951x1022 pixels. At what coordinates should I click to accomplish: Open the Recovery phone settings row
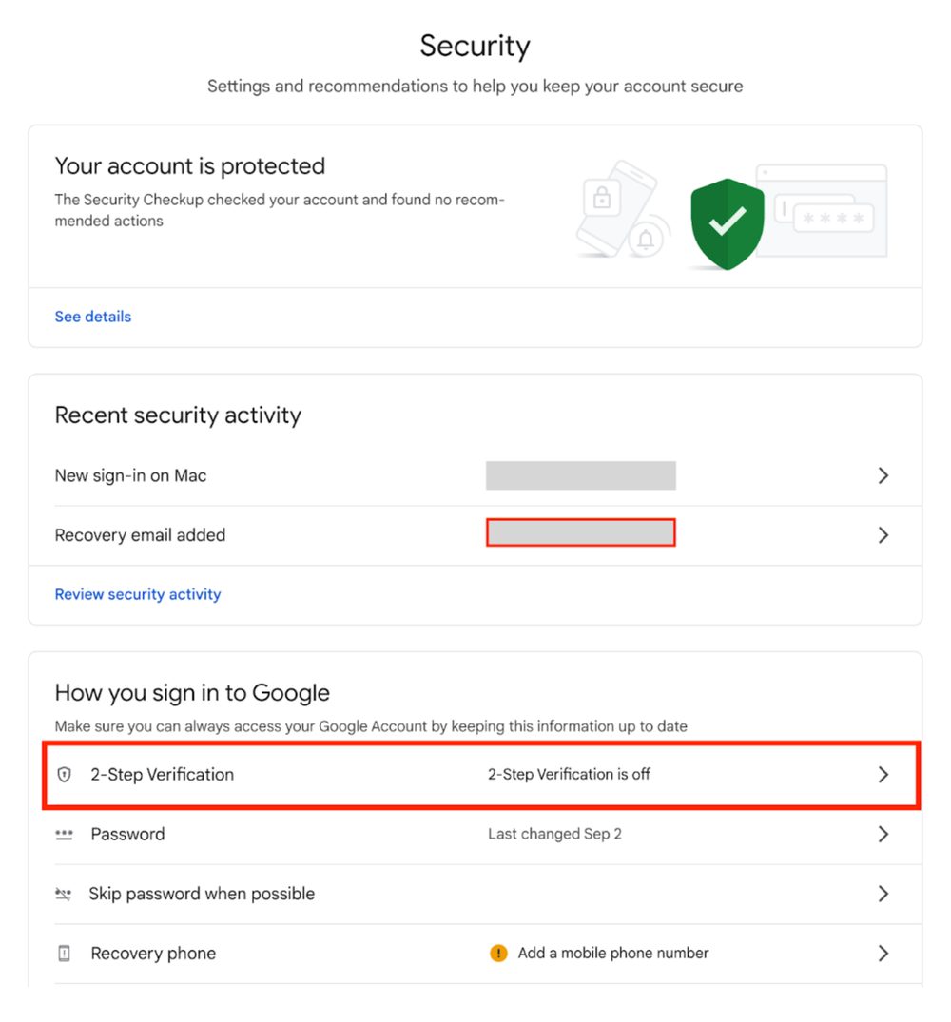pyautogui.click(x=153, y=954)
